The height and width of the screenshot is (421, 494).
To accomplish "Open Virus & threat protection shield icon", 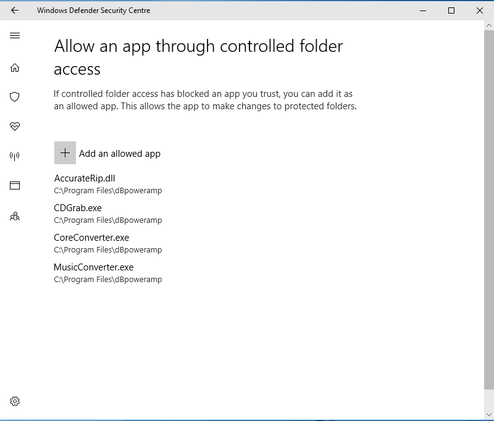I will [x=15, y=97].
